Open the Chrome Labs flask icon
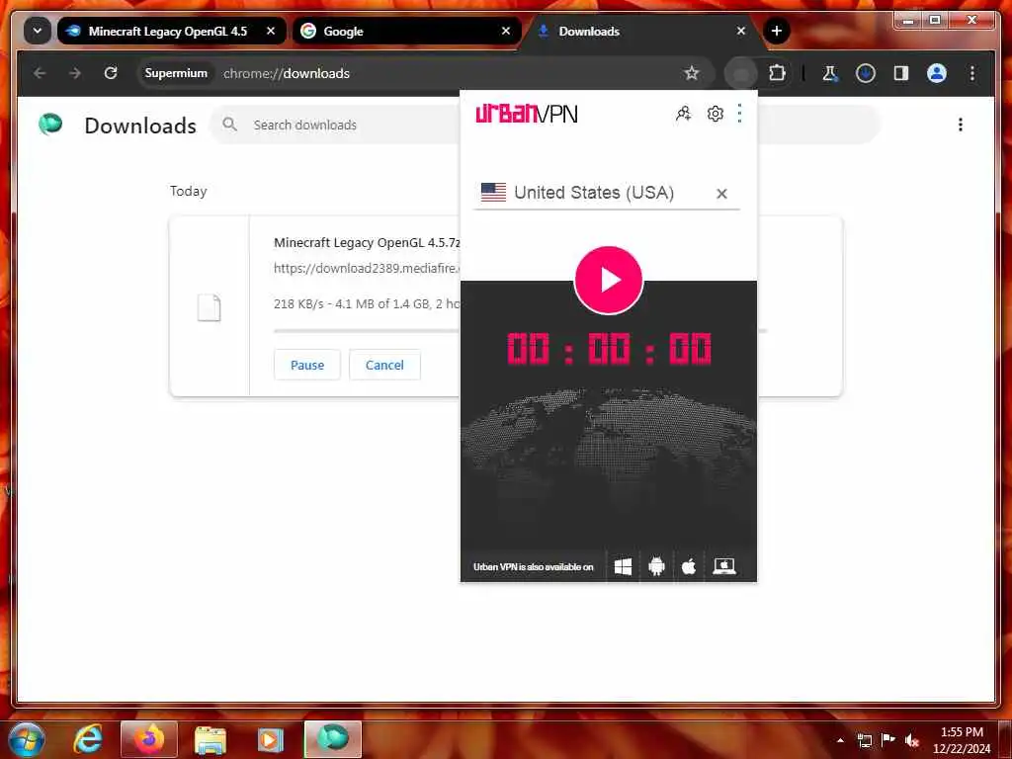The height and width of the screenshot is (759, 1012). point(830,73)
